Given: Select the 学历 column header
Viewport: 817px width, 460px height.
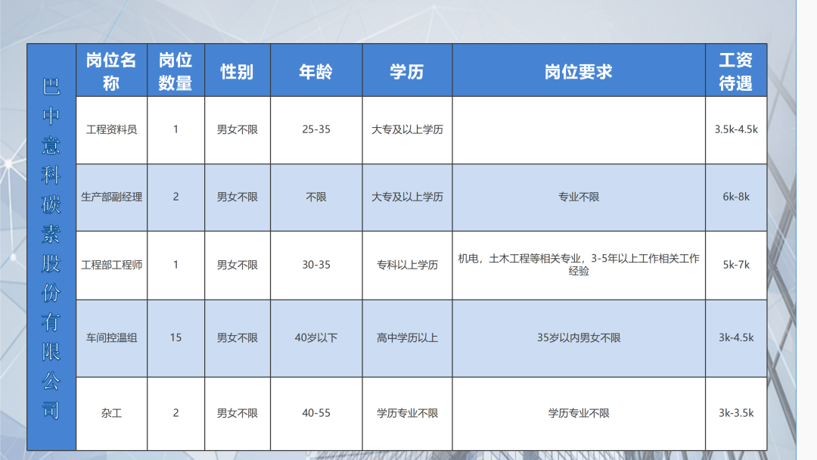Looking at the screenshot, I should coord(407,72).
